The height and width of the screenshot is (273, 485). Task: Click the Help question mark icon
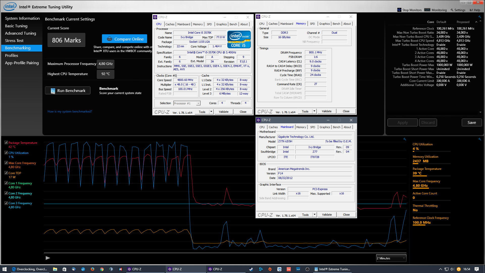click(471, 10)
